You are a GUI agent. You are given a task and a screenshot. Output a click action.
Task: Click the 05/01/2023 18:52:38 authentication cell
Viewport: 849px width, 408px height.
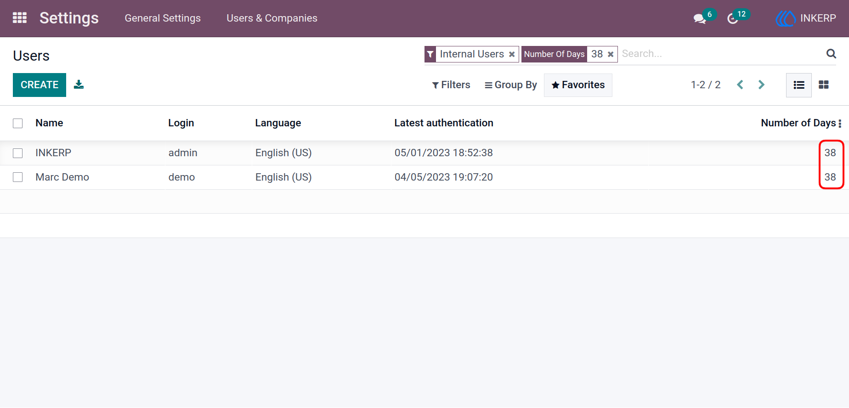point(444,153)
